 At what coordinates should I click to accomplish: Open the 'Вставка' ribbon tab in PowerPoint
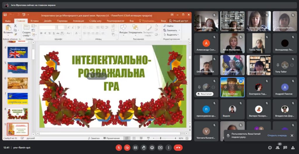(x=34, y=21)
